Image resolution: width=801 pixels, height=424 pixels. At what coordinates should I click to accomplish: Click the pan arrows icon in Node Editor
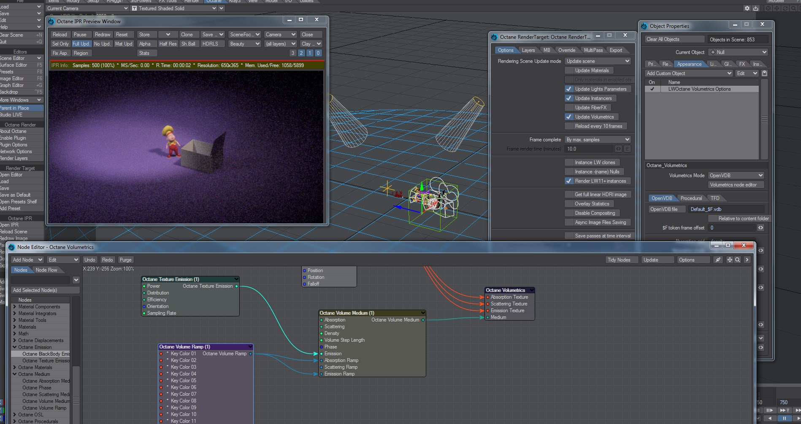[x=730, y=260]
